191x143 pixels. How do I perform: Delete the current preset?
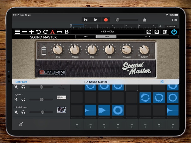point(165,32)
